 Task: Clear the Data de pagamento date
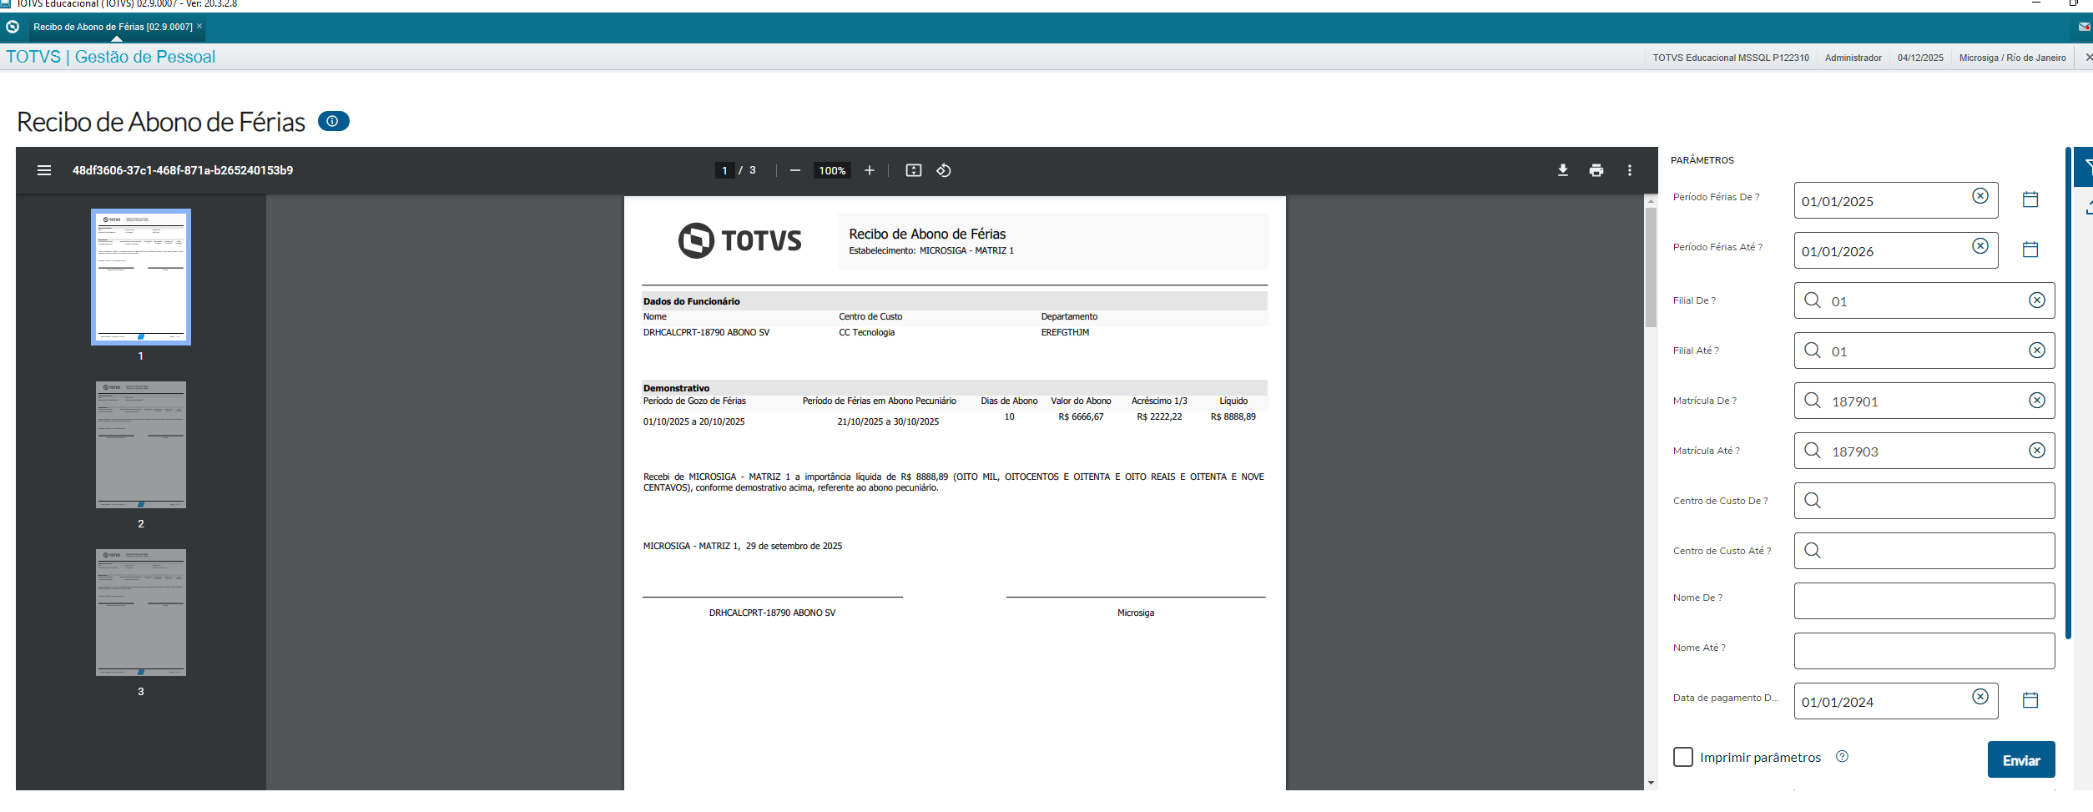point(1980,697)
